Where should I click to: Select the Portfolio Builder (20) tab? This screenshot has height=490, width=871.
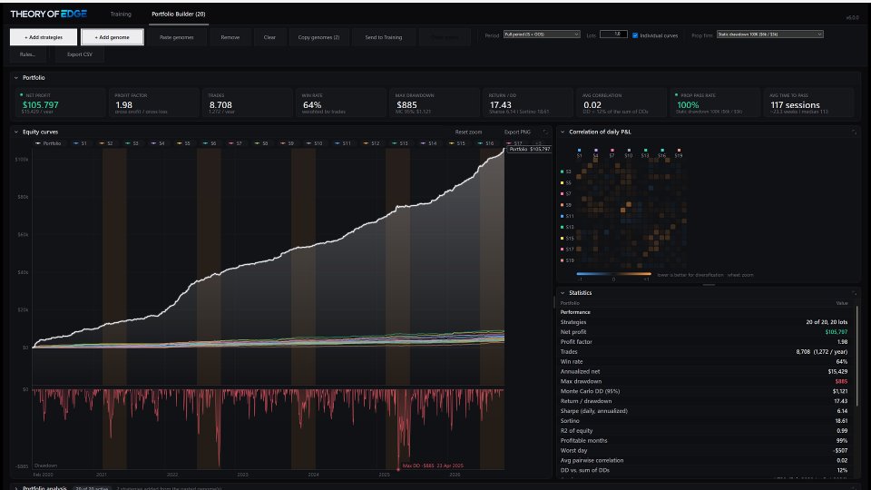[x=179, y=14]
